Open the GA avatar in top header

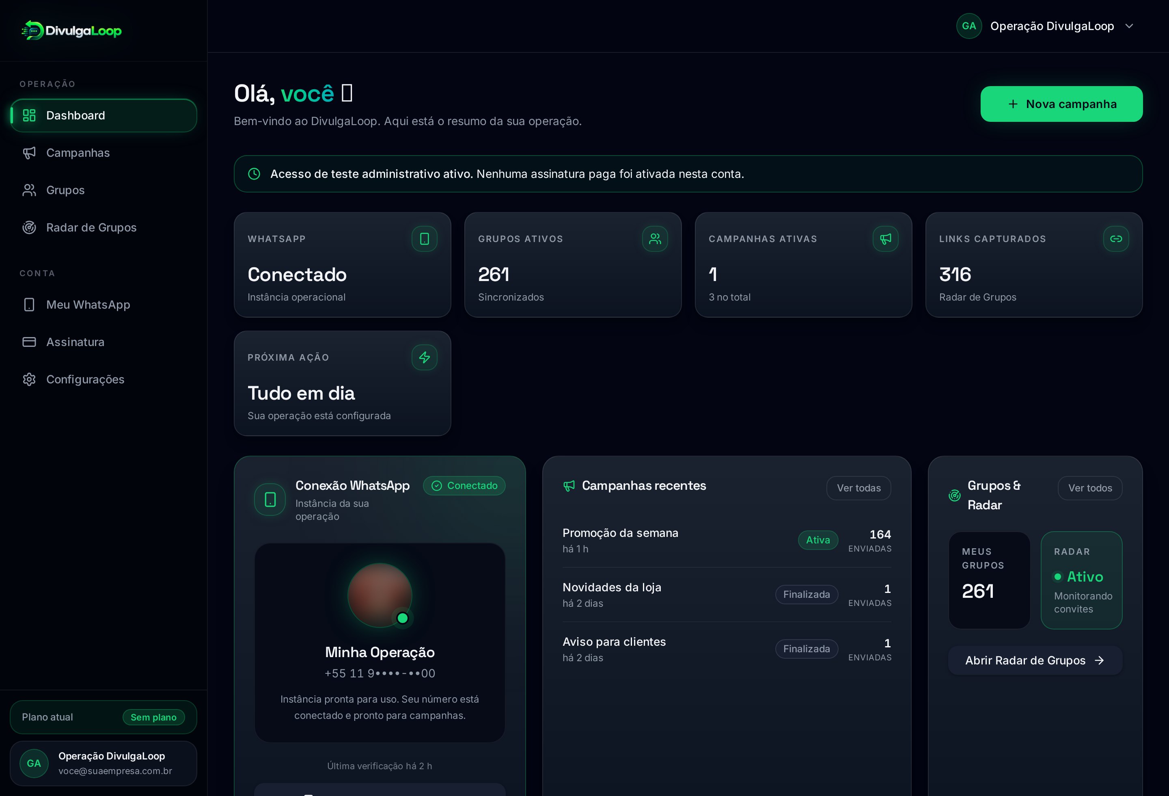point(969,26)
